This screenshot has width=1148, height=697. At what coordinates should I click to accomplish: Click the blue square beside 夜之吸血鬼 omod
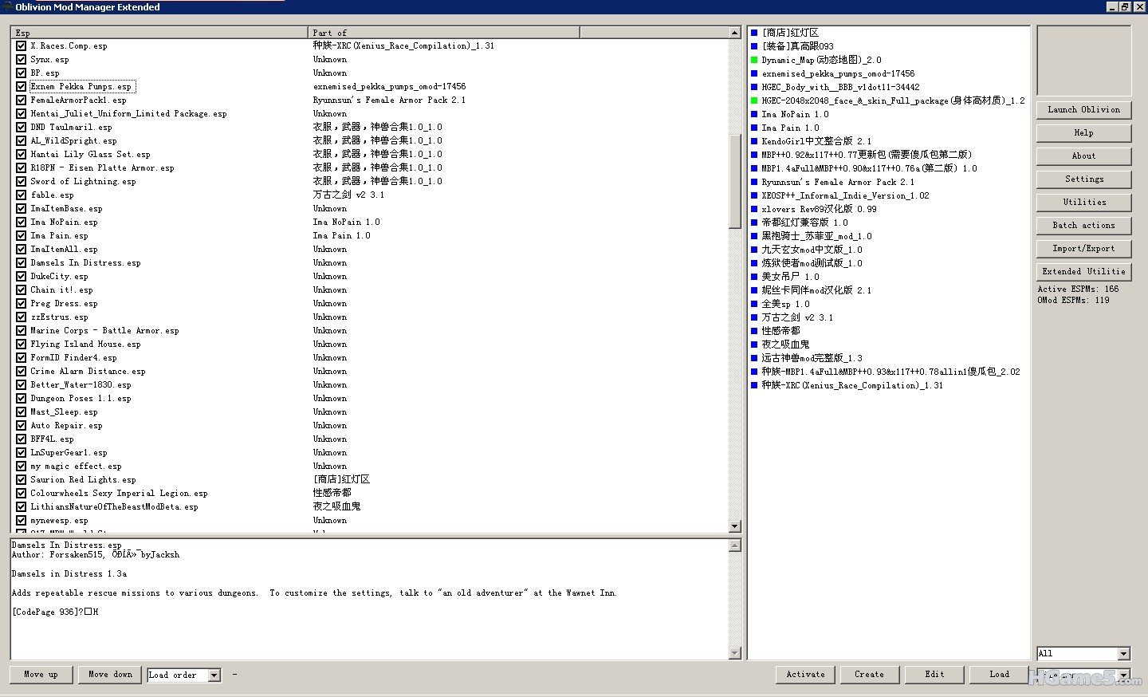click(x=754, y=345)
